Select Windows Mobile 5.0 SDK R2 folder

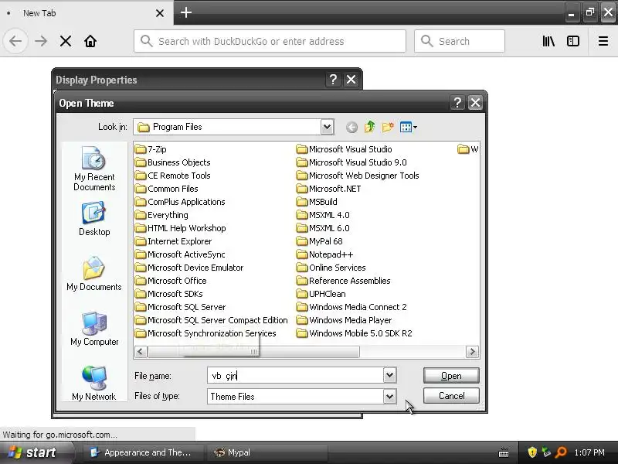point(355,333)
